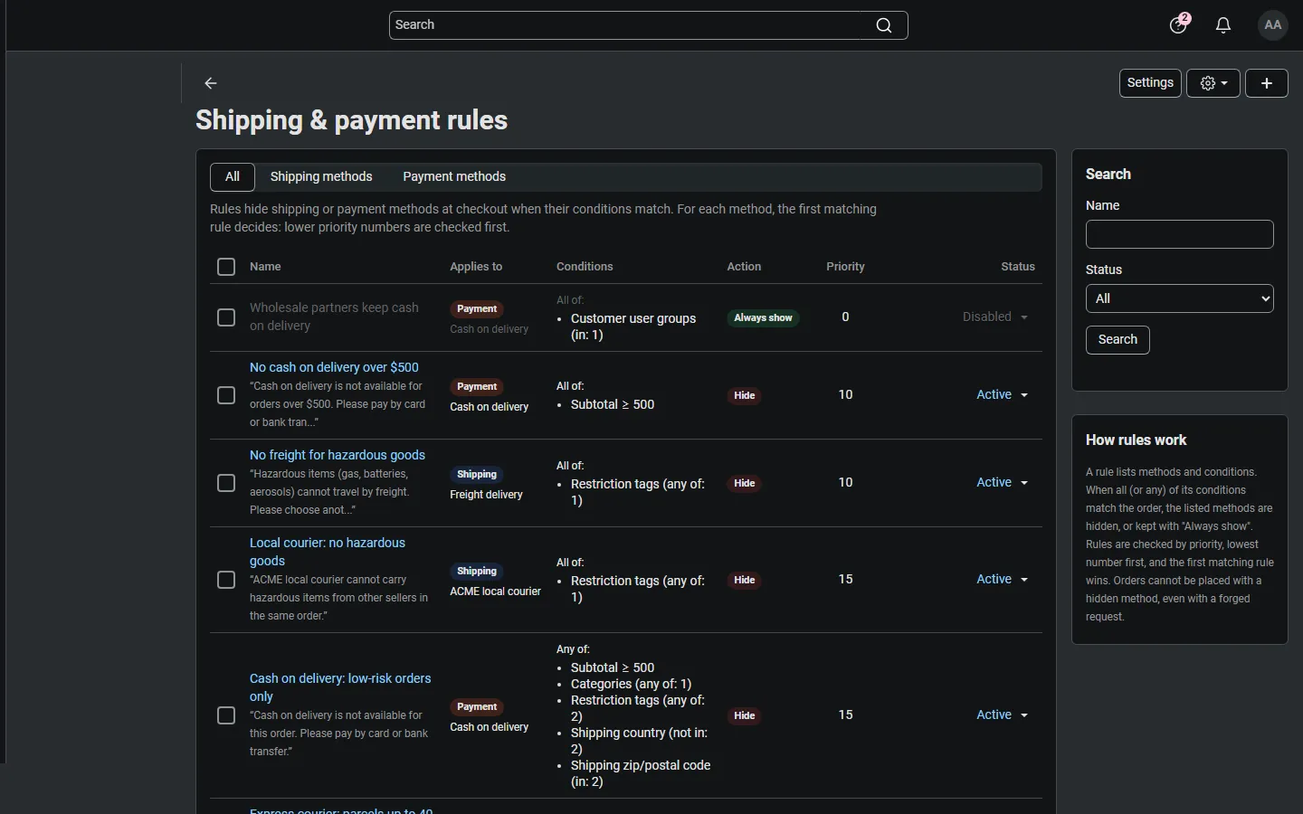Click the Subtotal ≥ 500 condition in No cash row
The image size is (1303, 814).
(613, 404)
